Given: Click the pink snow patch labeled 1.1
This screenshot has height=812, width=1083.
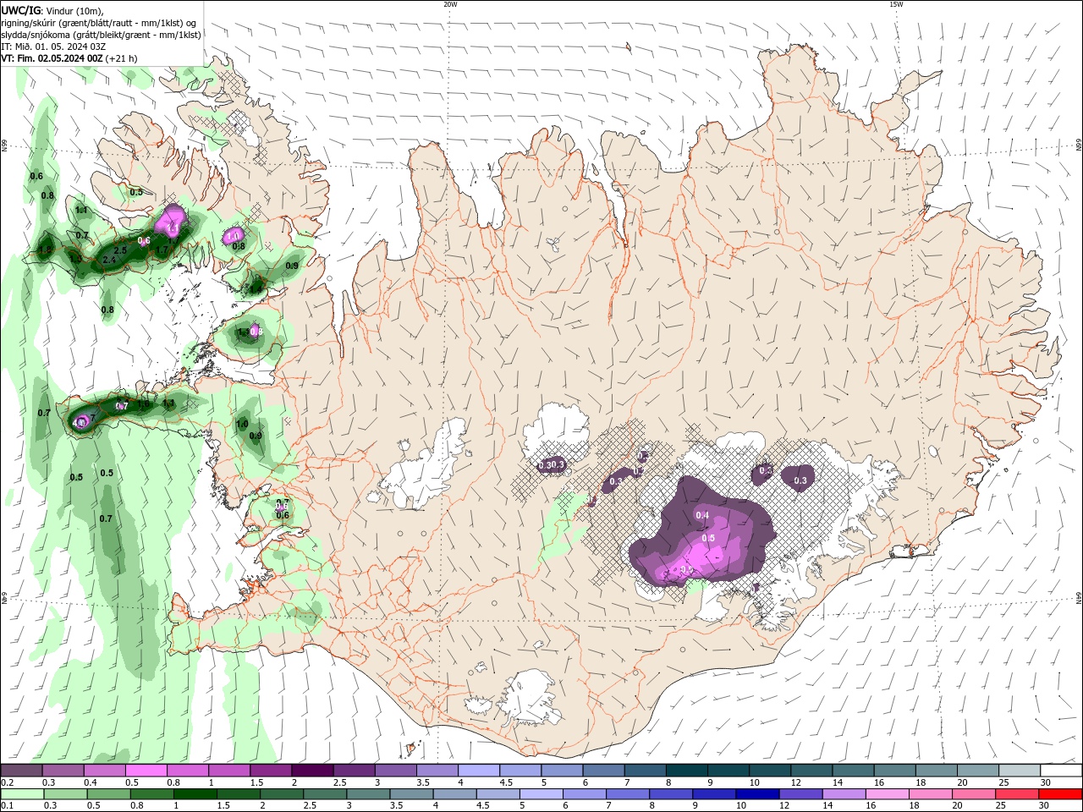Looking at the screenshot, I should (172, 221).
